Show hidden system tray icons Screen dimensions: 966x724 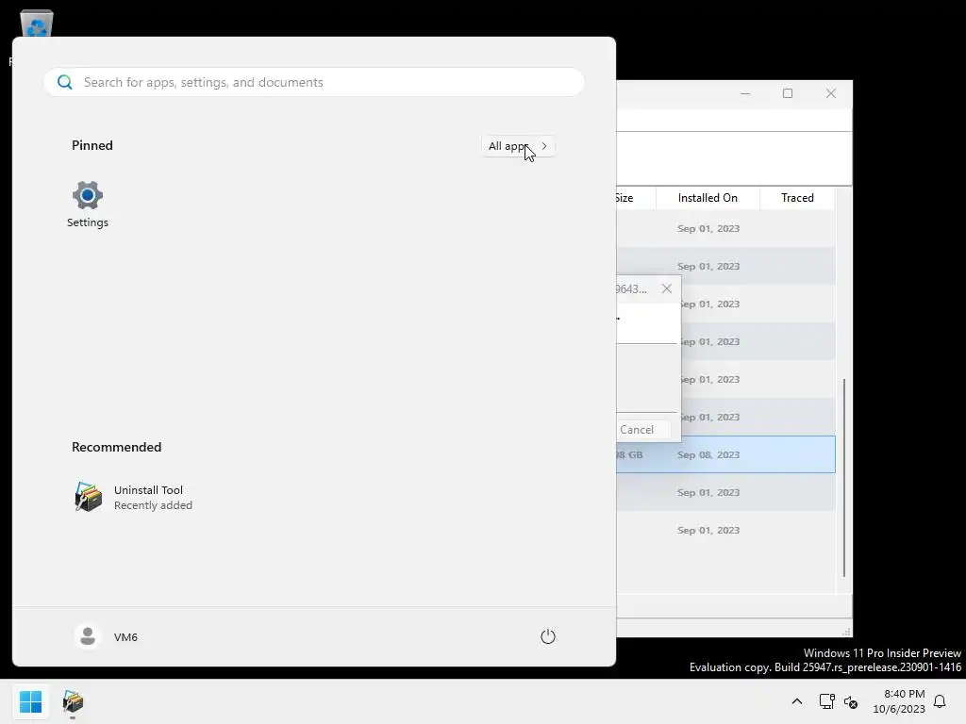tap(796, 701)
